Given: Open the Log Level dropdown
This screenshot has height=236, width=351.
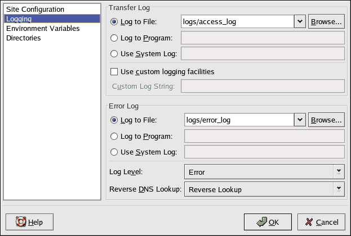Looking at the screenshot, I should click(339, 171).
